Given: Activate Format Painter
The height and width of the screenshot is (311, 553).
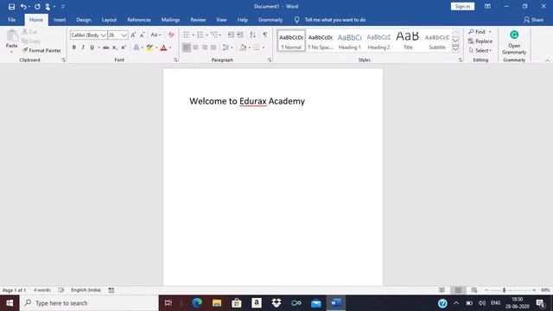Looking at the screenshot, I should (x=41, y=50).
